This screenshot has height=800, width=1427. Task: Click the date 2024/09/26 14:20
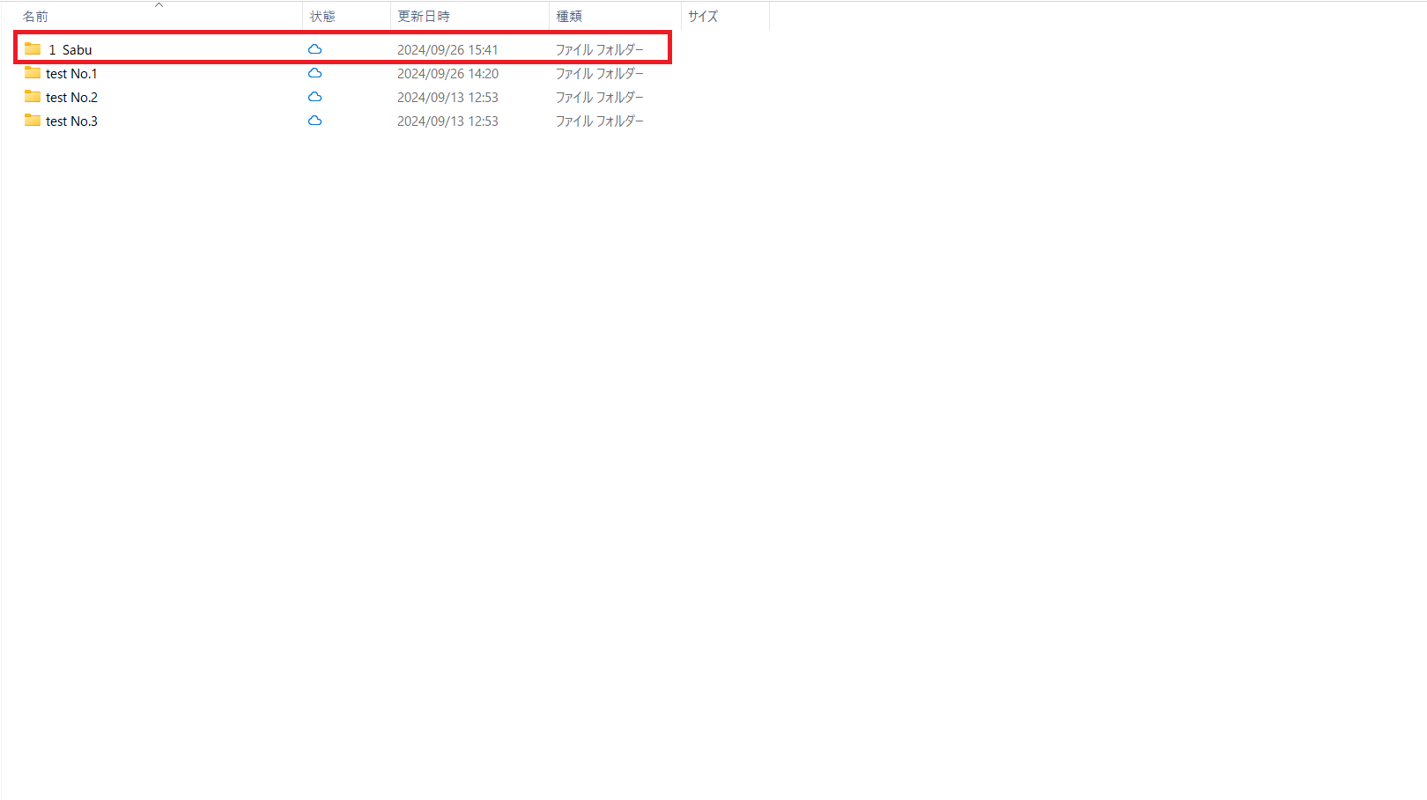pos(447,73)
